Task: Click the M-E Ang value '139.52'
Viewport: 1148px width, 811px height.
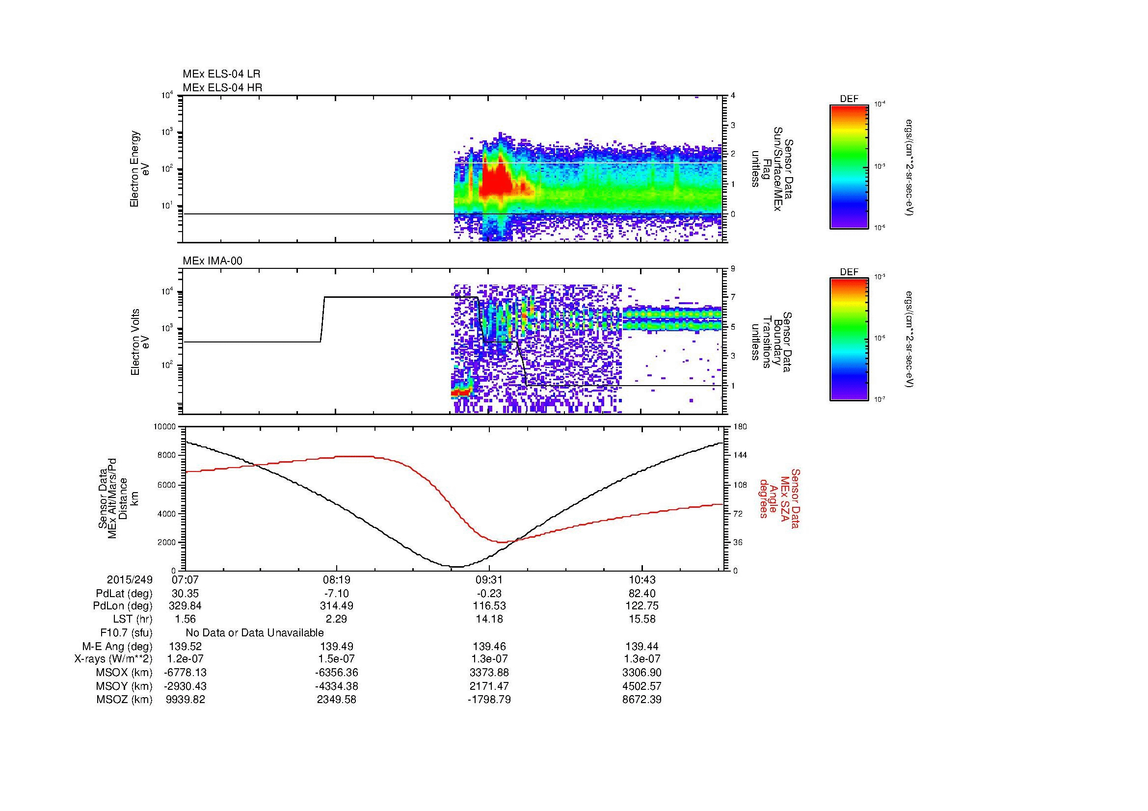Action: (x=185, y=646)
